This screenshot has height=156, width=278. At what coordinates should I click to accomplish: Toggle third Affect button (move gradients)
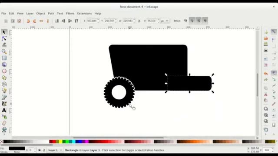(199, 21)
